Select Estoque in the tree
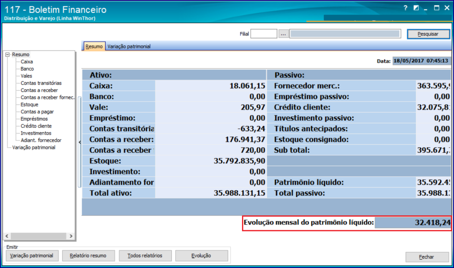 coord(29,105)
